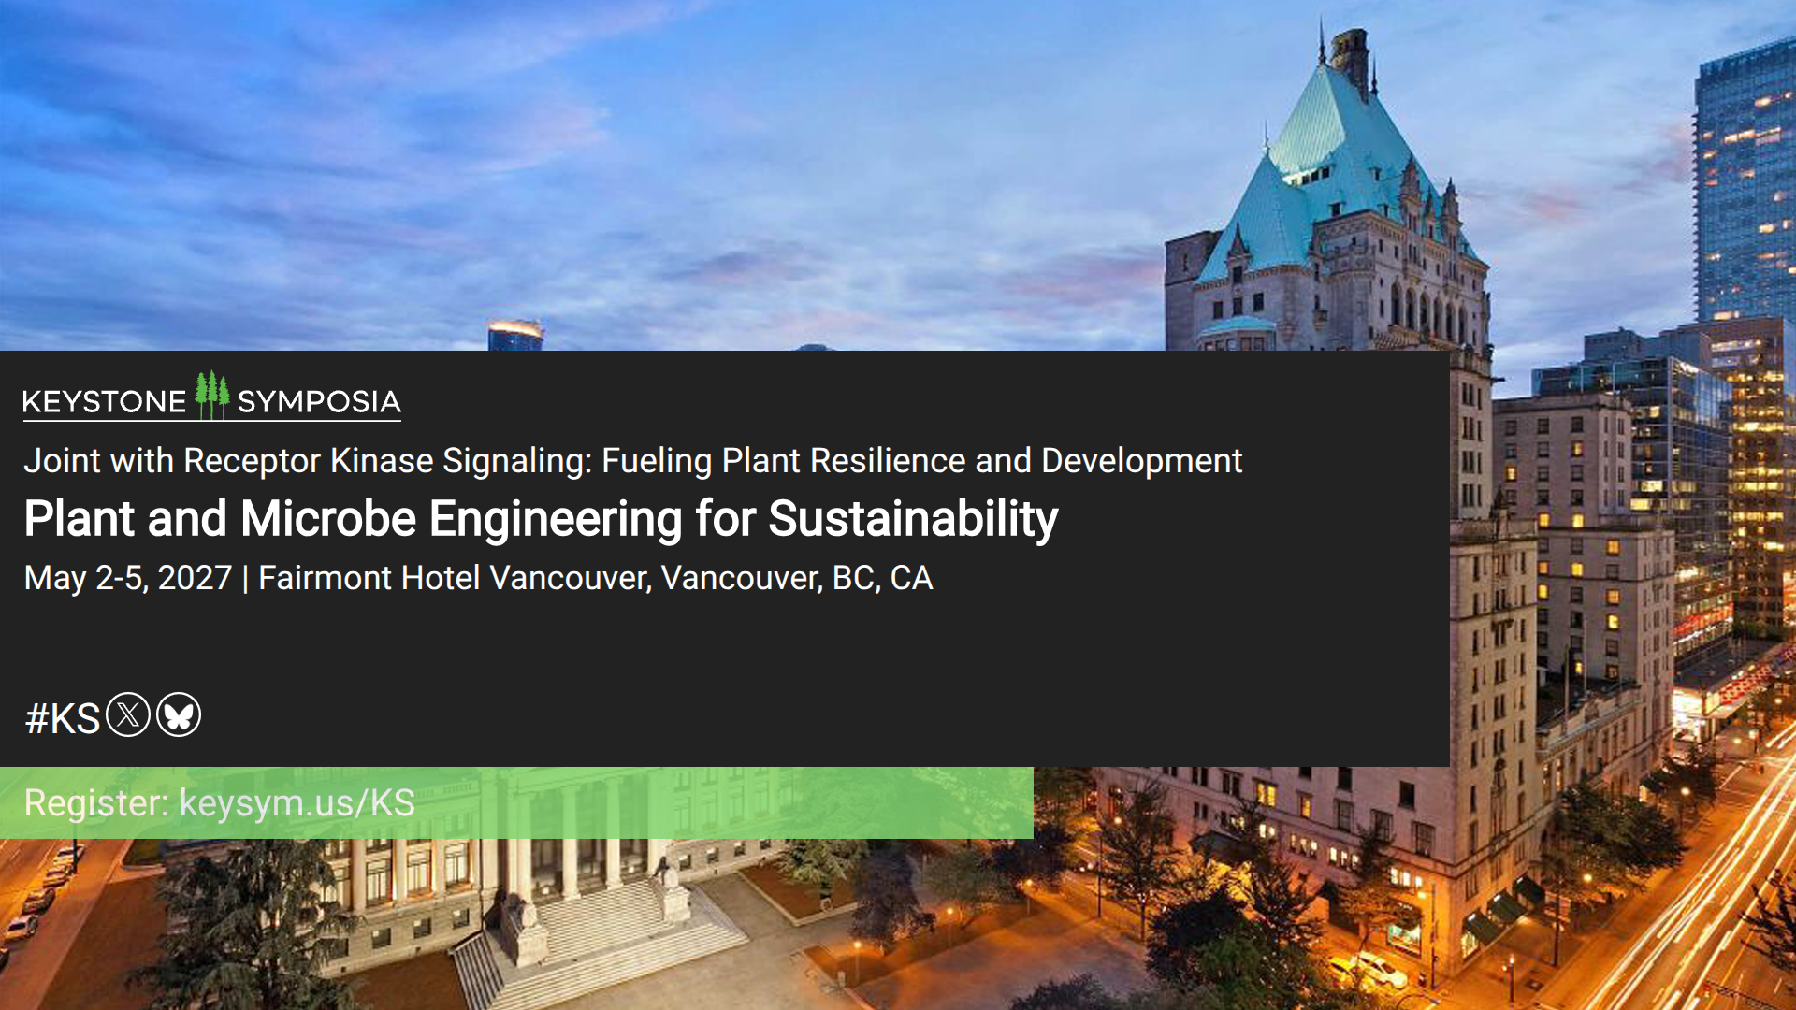Click the May 2-5, 2027 date text
The width and height of the screenshot is (1796, 1010).
tap(127, 578)
